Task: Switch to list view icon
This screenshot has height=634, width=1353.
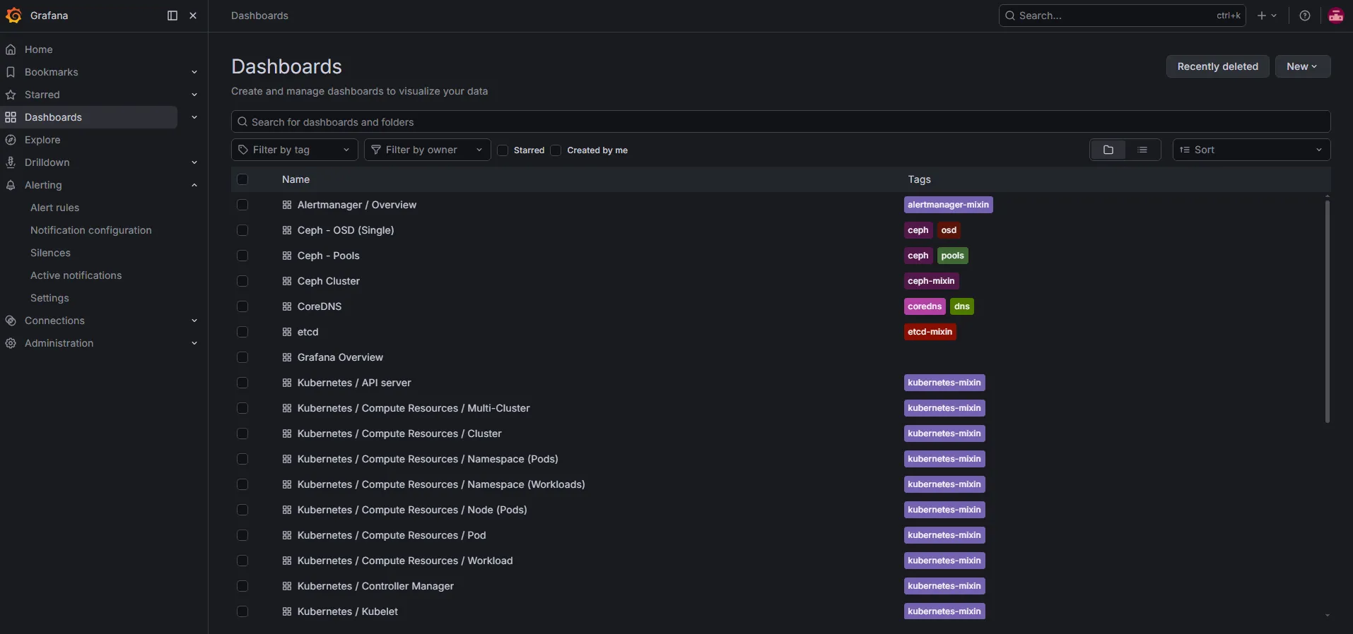Action: click(x=1142, y=150)
